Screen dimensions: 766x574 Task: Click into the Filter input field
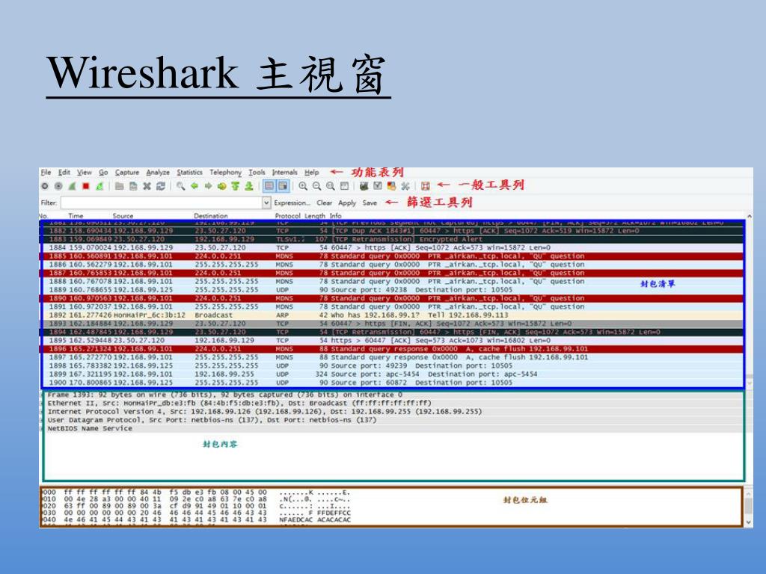click(x=162, y=203)
